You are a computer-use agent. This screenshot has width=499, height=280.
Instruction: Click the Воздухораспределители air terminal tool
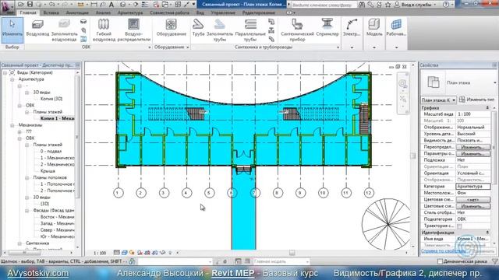point(133,30)
